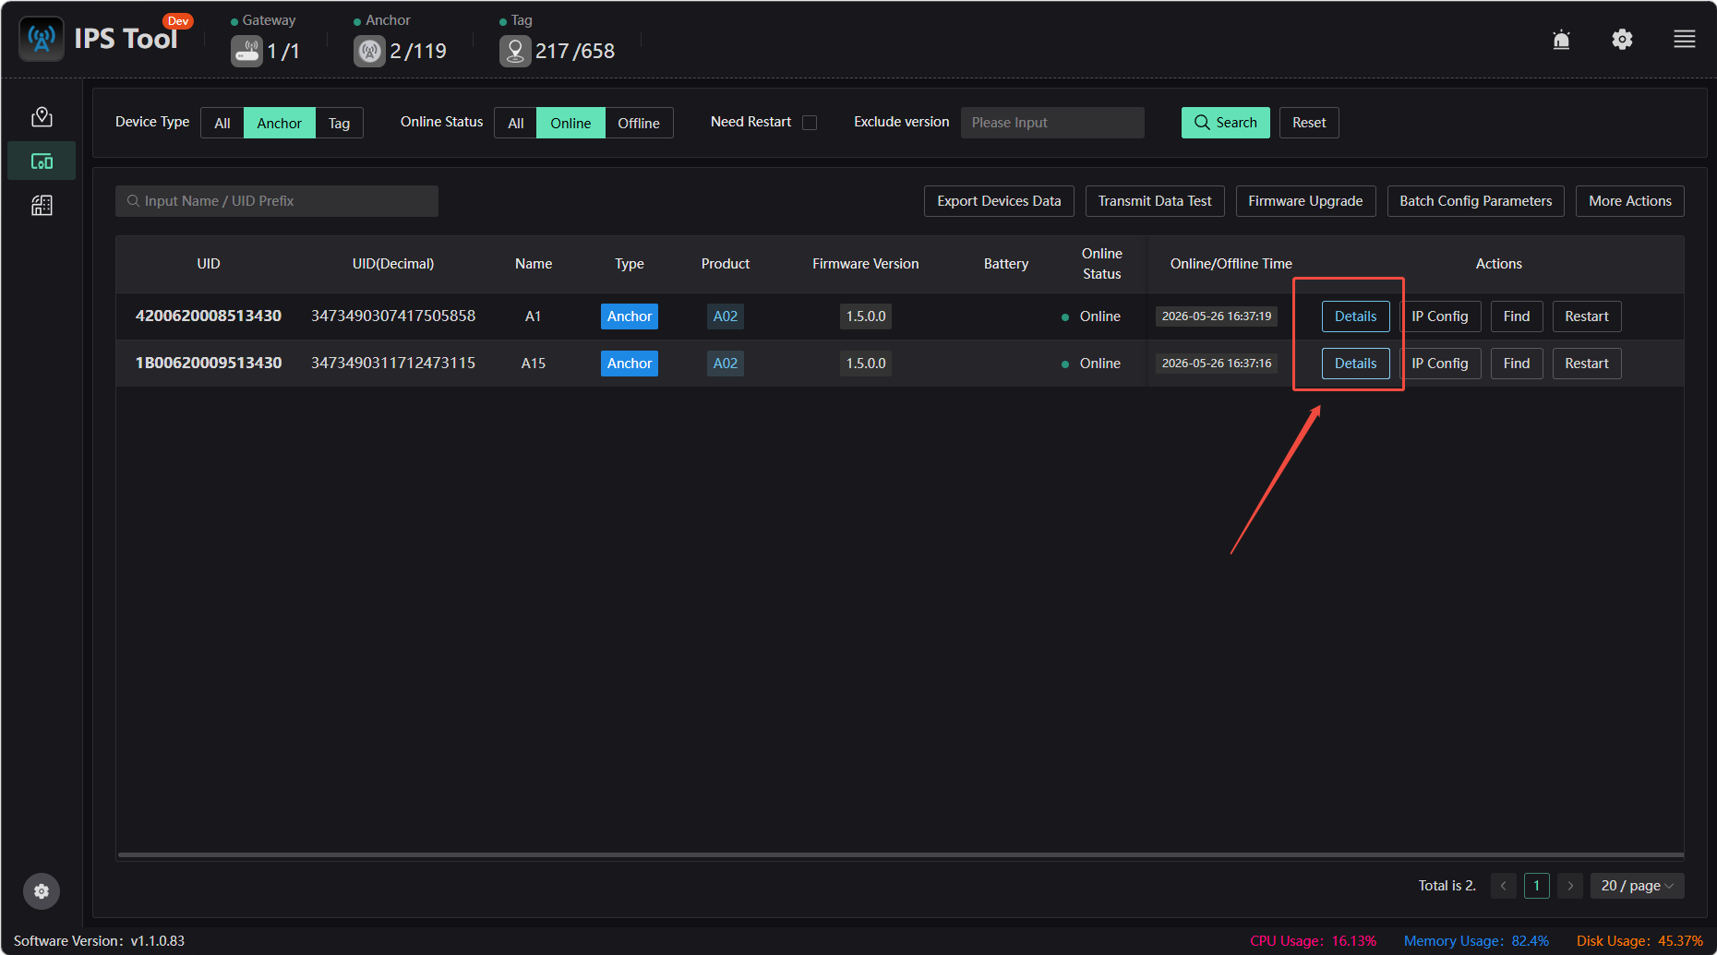Screen dimensions: 1717x955
Task: Focus the Exclude version input field
Action: pos(1052,123)
